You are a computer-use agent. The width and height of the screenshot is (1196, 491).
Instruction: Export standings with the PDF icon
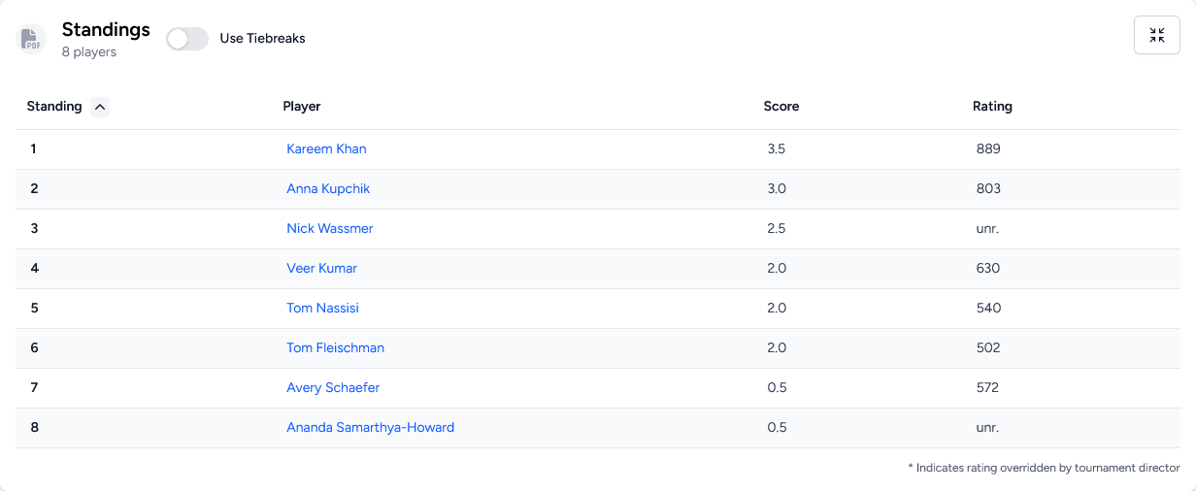(x=32, y=39)
